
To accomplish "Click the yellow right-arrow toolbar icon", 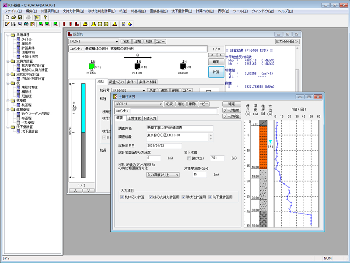I will click(x=130, y=24).
